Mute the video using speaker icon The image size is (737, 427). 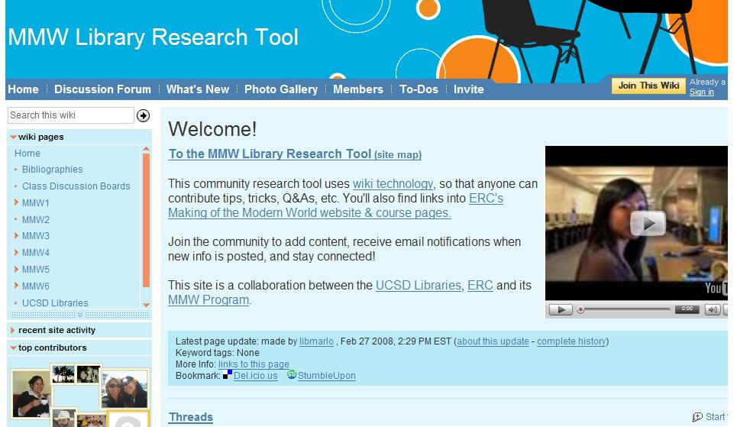[712, 309]
